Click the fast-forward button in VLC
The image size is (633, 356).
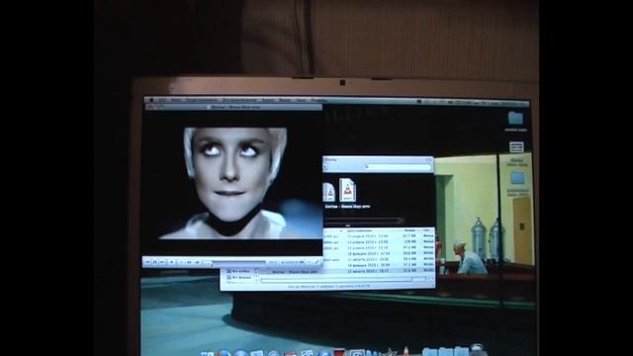click(162, 262)
